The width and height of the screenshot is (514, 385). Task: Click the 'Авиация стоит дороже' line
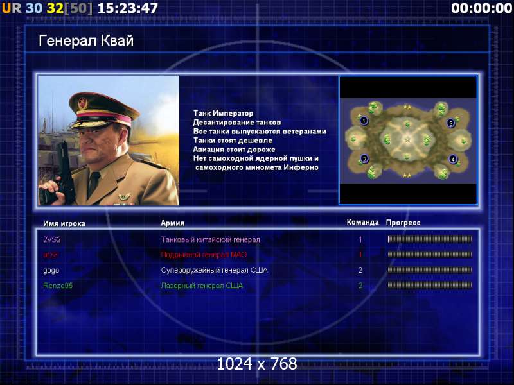pos(234,150)
